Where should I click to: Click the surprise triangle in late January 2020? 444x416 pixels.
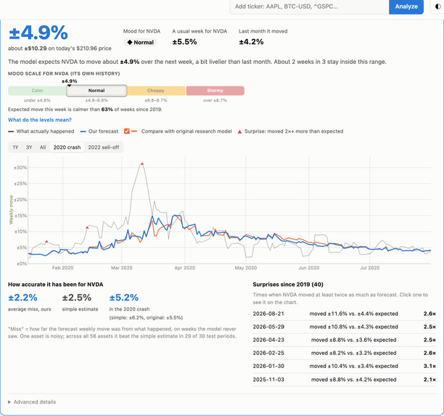click(46, 242)
